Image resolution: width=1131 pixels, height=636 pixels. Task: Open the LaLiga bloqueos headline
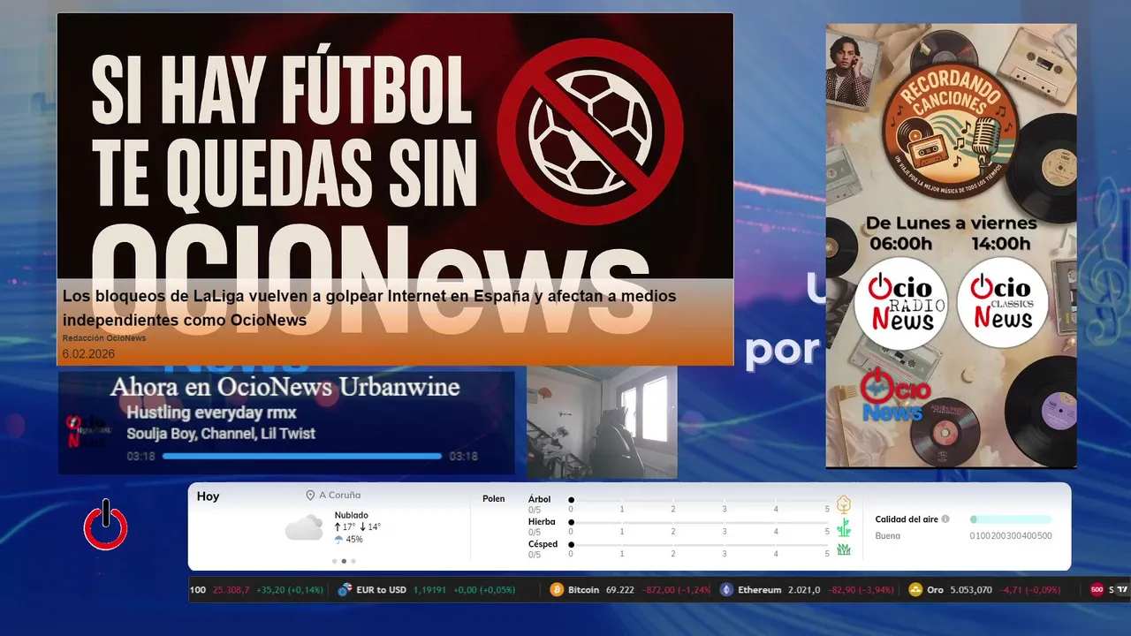pyautogui.click(x=369, y=307)
